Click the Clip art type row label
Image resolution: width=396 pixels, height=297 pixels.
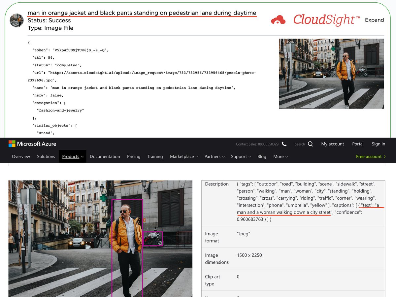pyautogui.click(x=213, y=280)
